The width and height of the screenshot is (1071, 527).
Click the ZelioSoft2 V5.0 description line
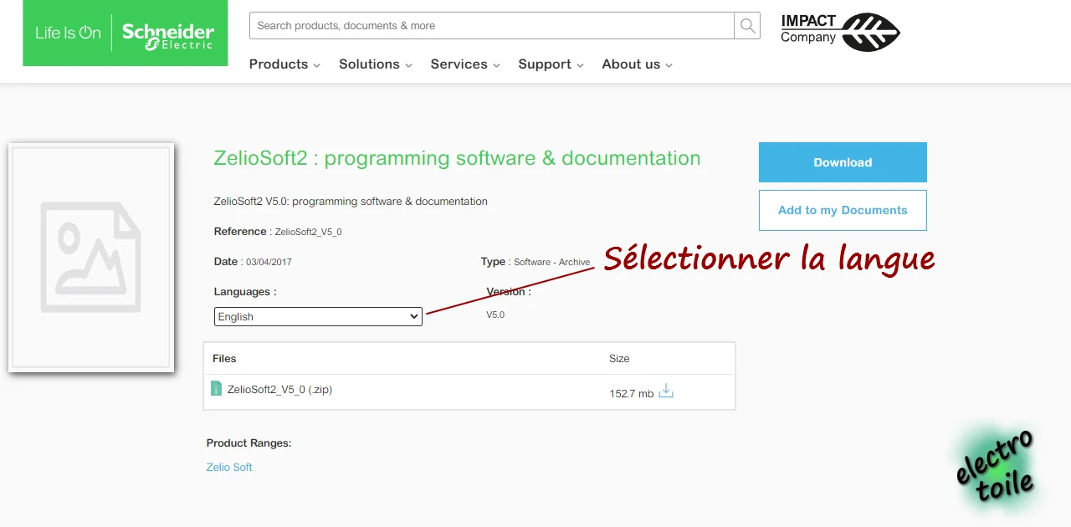pos(351,202)
